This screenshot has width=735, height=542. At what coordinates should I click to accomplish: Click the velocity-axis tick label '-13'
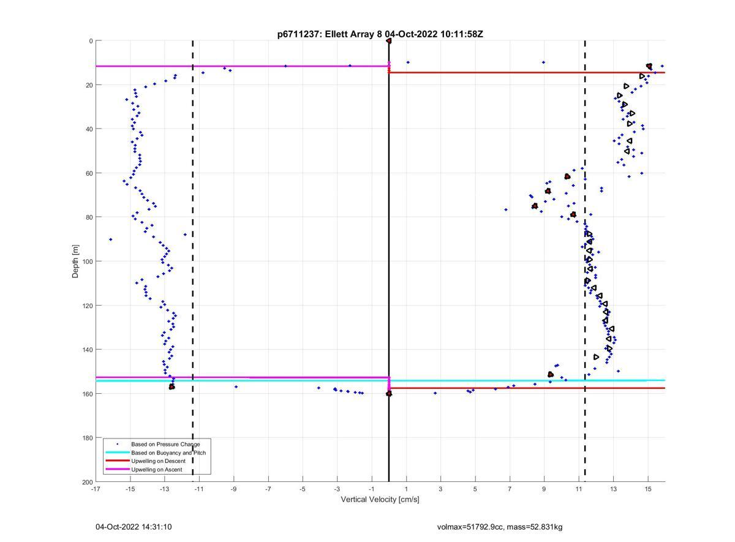coord(165,489)
